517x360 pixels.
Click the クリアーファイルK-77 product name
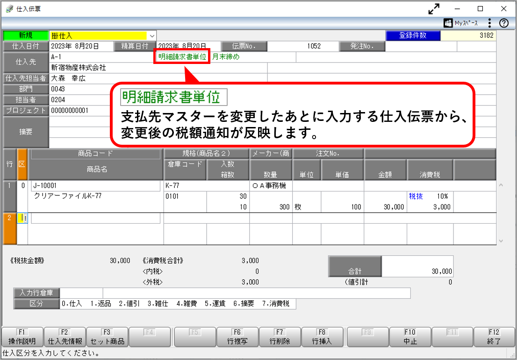pyautogui.click(x=68, y=196)
